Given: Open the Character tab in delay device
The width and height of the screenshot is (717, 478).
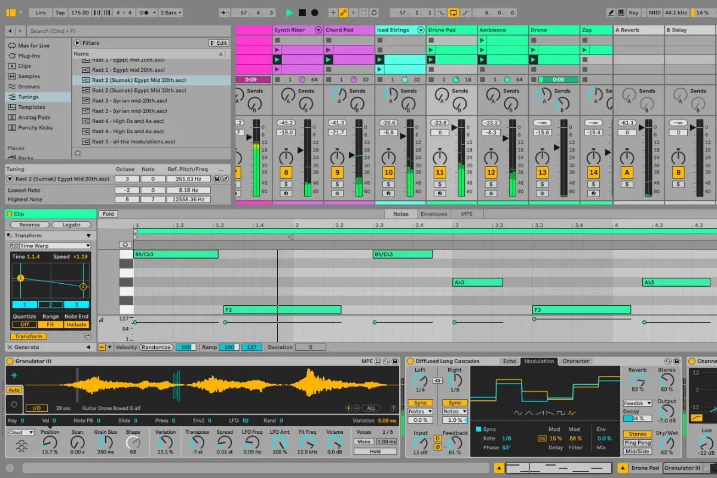Looking at the screenshot, I should click(x=576, y=361).
